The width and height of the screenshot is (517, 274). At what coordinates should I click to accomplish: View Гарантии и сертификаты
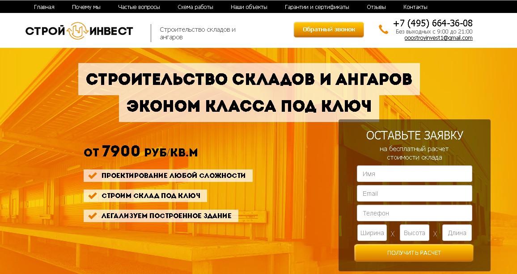click(317, 7)
